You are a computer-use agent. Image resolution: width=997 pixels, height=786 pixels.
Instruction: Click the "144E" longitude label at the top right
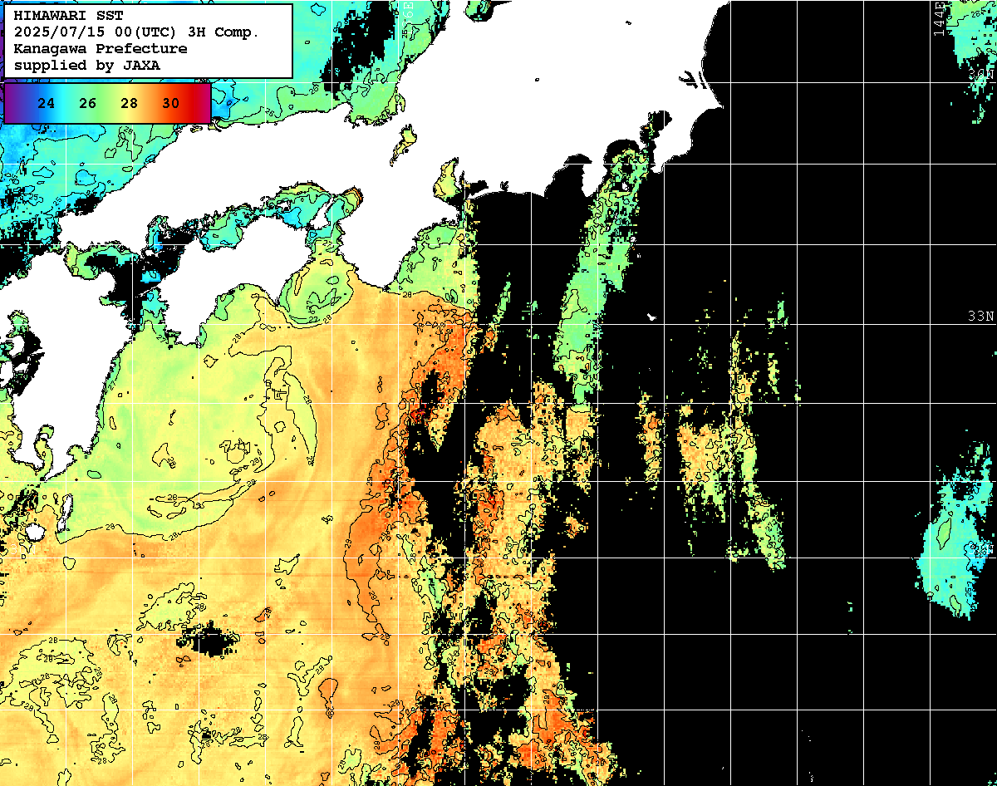click(939, 19)
